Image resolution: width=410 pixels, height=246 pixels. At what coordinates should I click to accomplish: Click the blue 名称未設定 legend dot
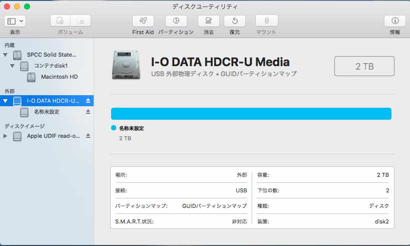pos(114,128)
